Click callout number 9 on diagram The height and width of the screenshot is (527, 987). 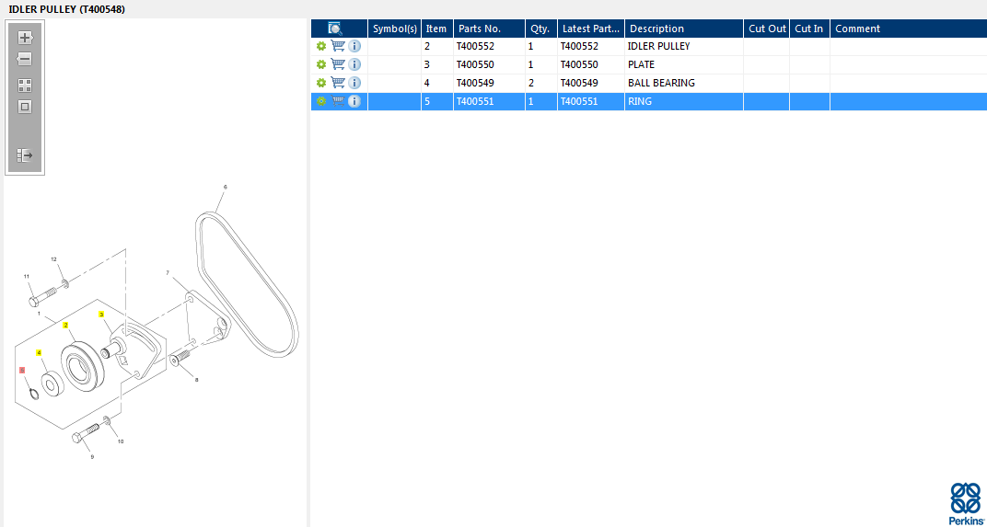[x=92, y=456]
